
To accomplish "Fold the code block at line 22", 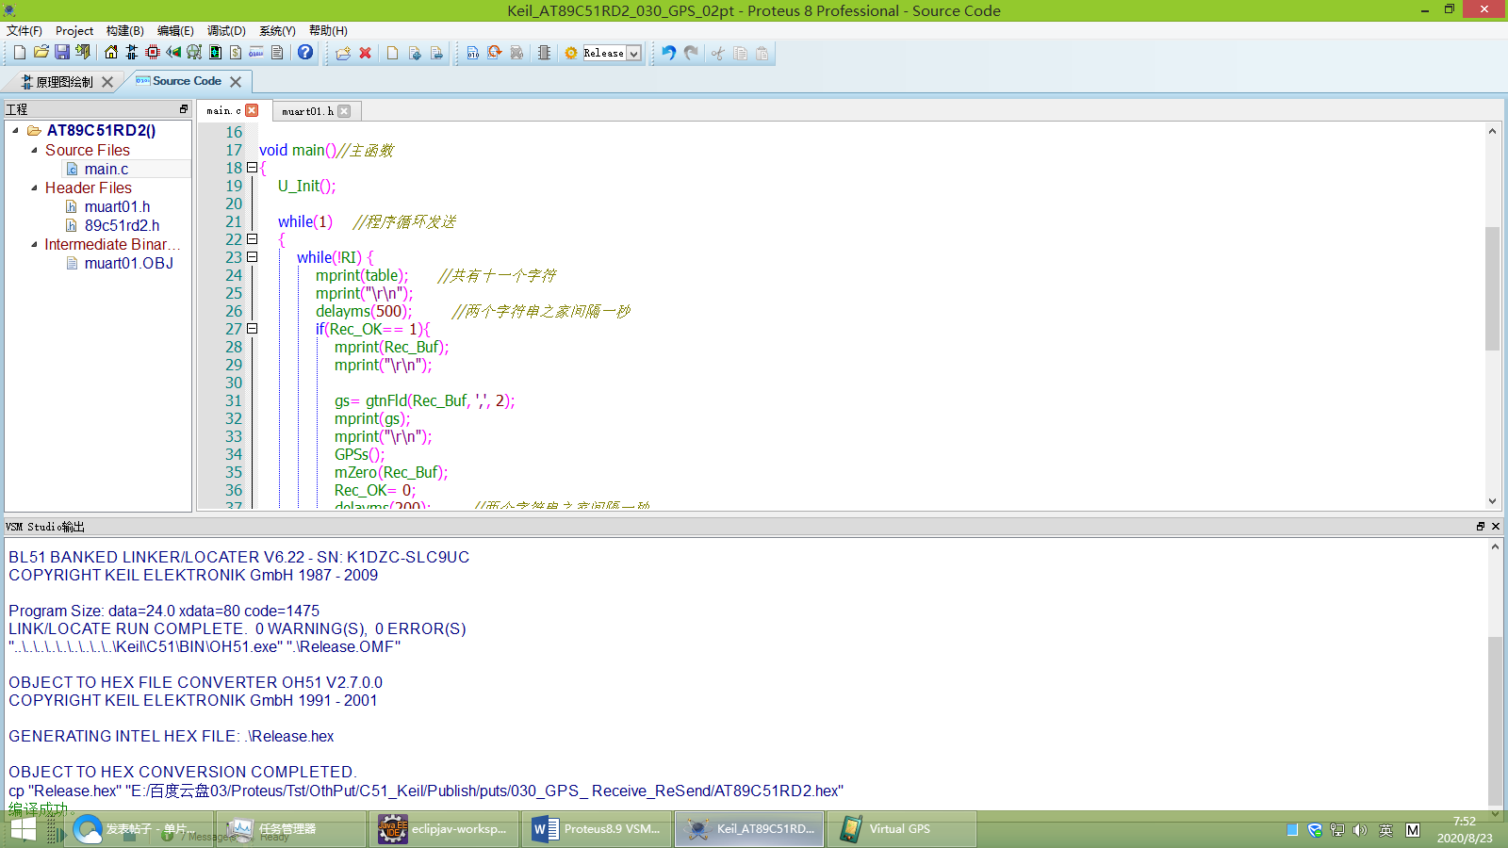I will 252,239.
